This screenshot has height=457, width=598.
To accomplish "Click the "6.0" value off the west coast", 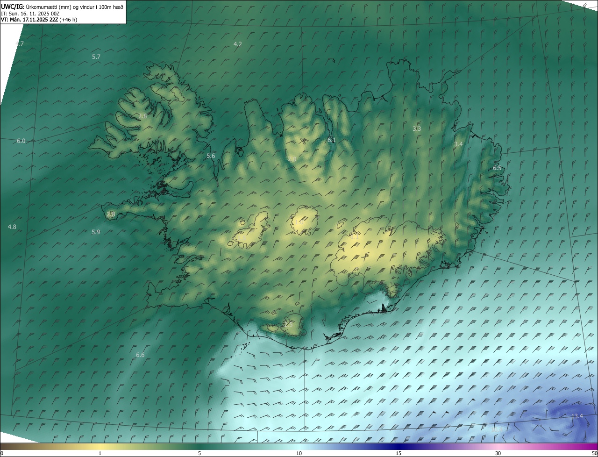I will 21,141.
